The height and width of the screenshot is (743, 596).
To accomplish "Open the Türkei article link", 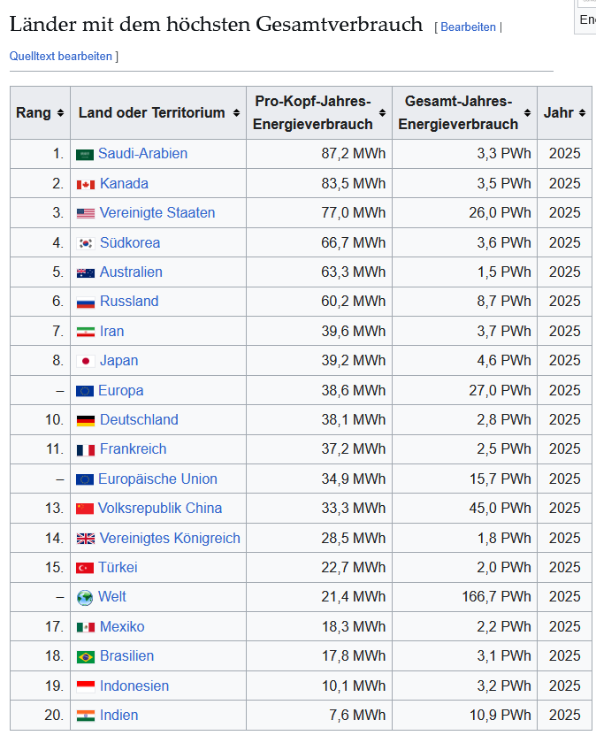I will tap(118, 568).
